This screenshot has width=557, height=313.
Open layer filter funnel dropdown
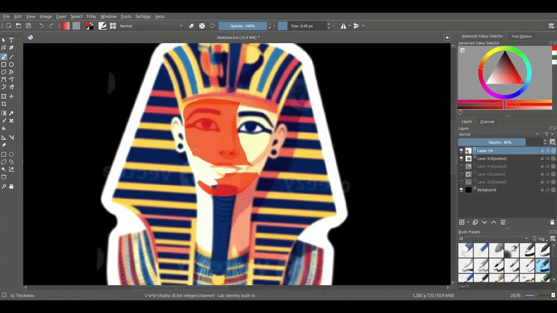pos(548,134)
